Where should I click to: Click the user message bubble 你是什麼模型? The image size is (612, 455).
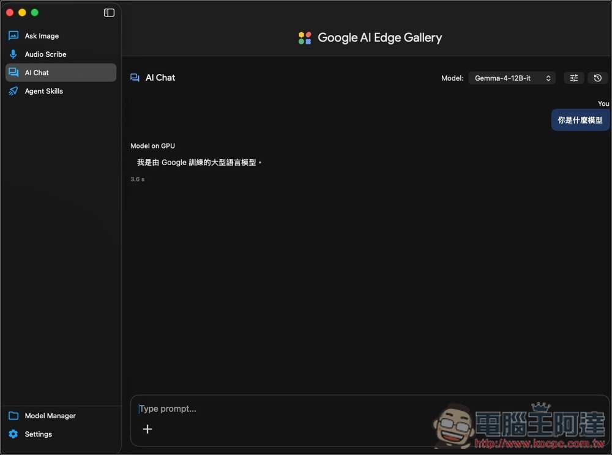pos(580,120)
